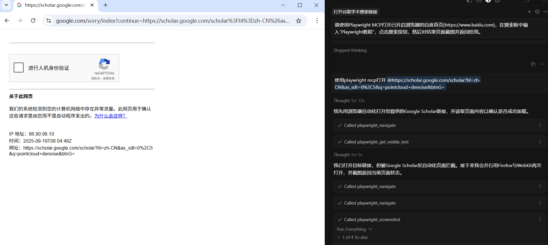The image size is (548, 245).
Task: Start a new chat with plus icon
Action: point(529,12)
